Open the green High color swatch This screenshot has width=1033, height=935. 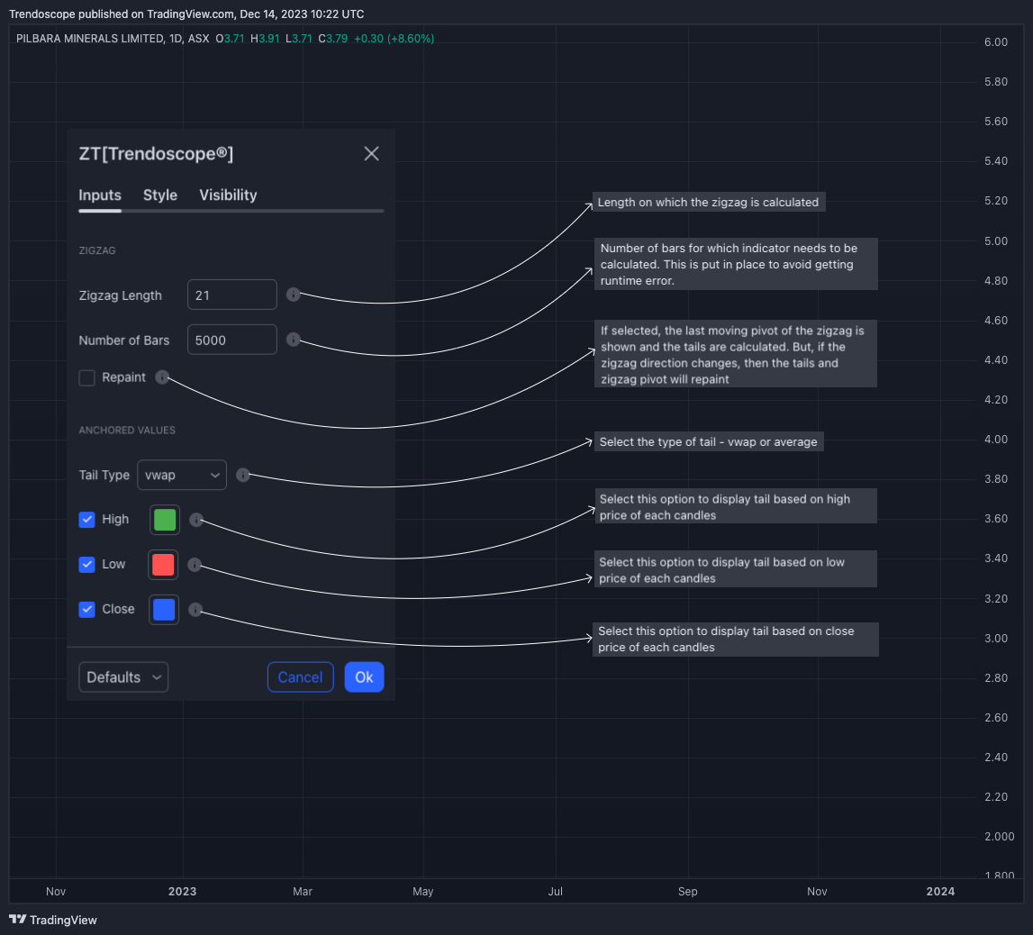(x=165, y=519)
